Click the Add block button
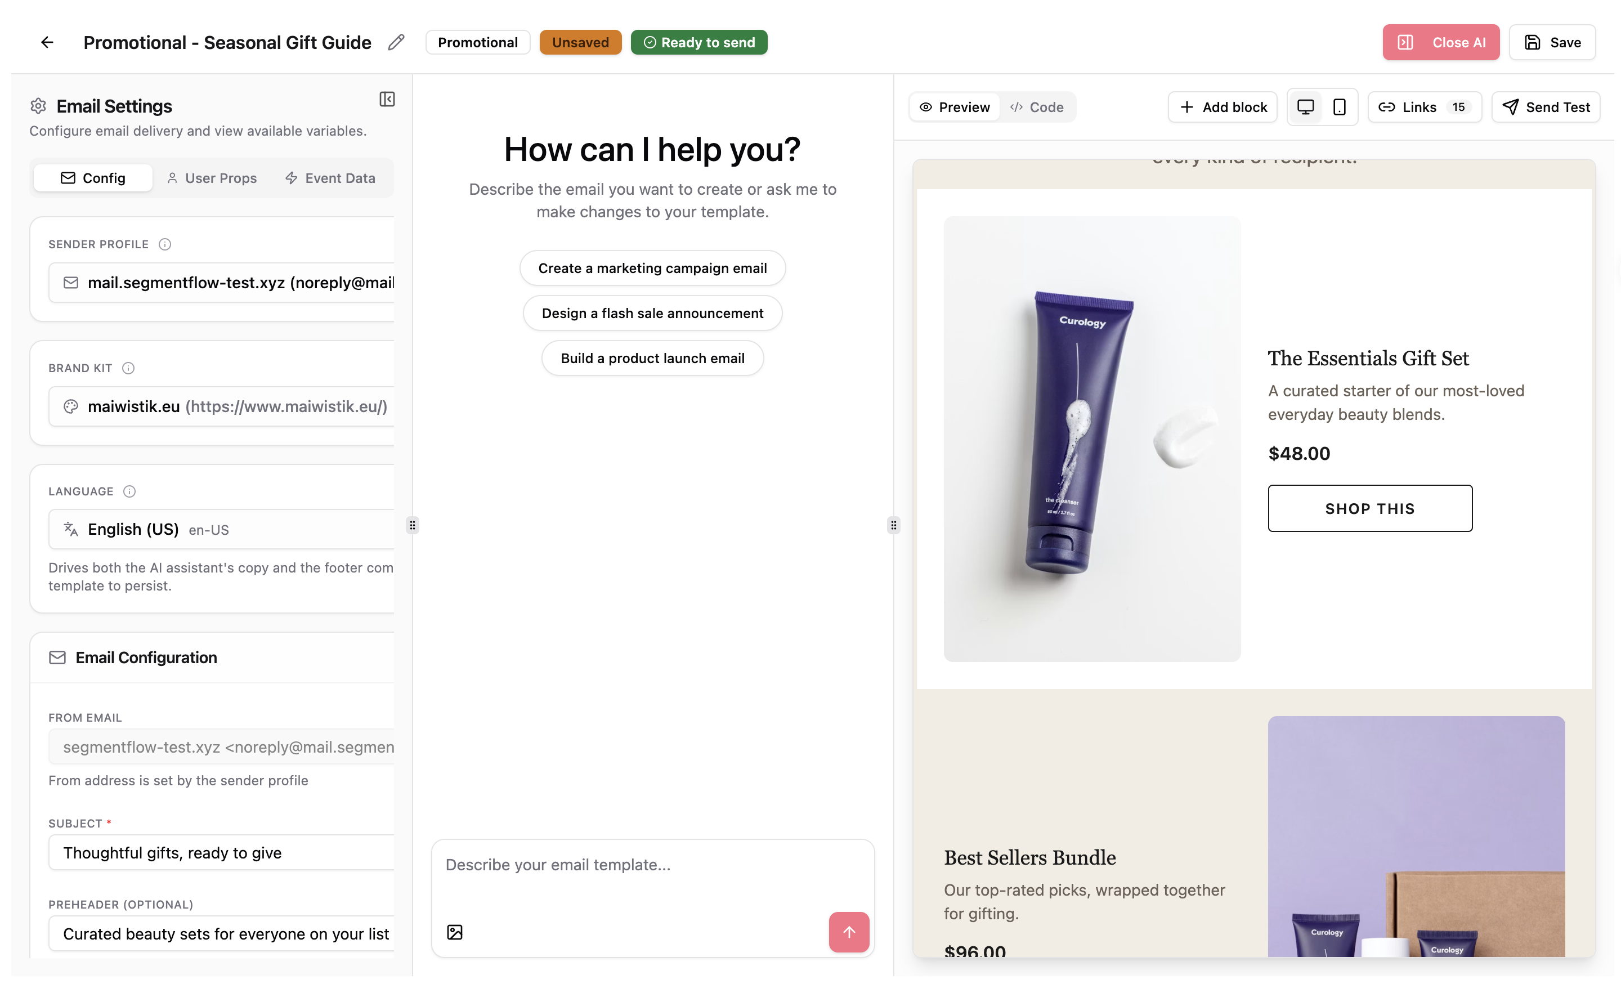The width and height of the screenshot is (1621, 984). click(1223, 107)
